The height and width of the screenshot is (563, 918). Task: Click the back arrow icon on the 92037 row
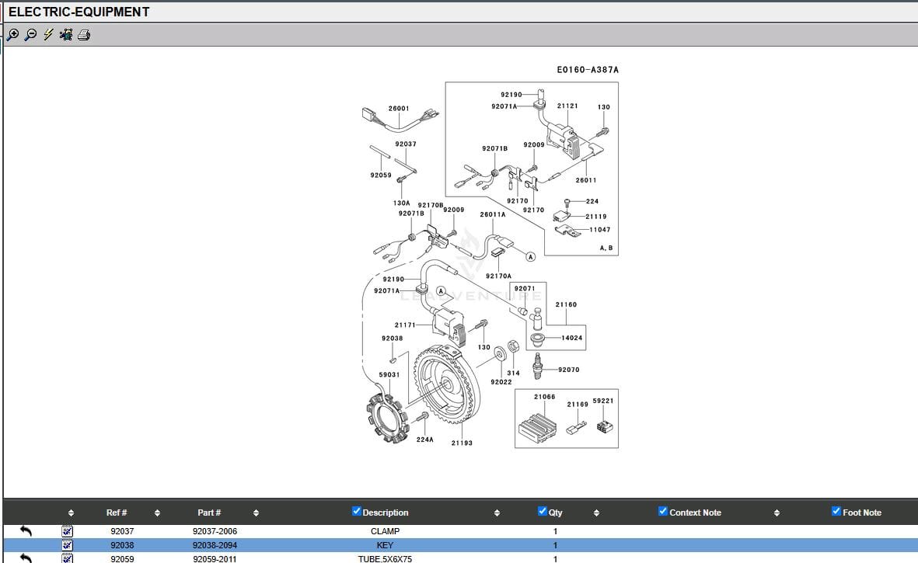click(x=26, y=531)
